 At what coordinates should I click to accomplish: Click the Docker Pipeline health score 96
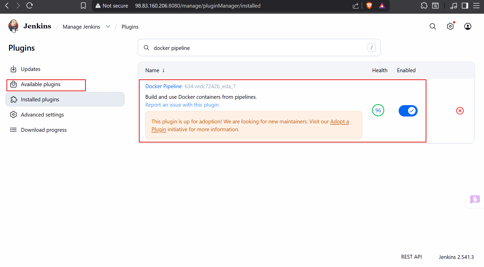point(378,110)
